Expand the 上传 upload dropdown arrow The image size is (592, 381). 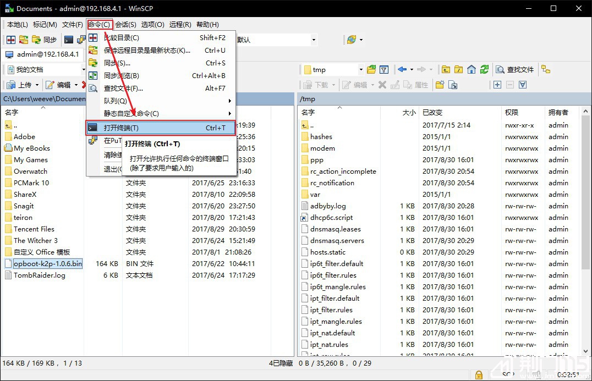pos(37,85)
